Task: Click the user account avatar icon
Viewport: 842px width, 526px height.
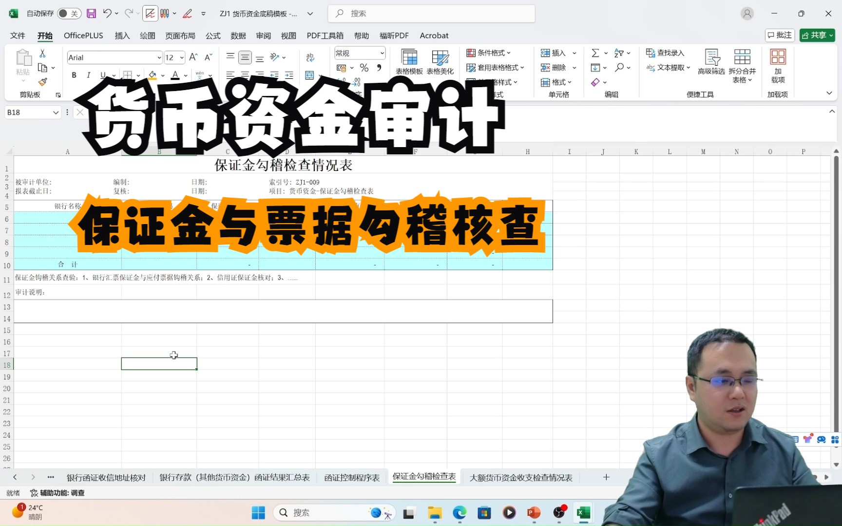Action: click(747, 14)
